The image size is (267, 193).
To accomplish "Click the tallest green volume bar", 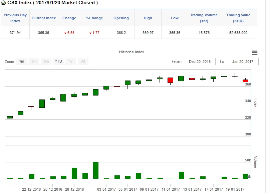I will click(96, 170).
